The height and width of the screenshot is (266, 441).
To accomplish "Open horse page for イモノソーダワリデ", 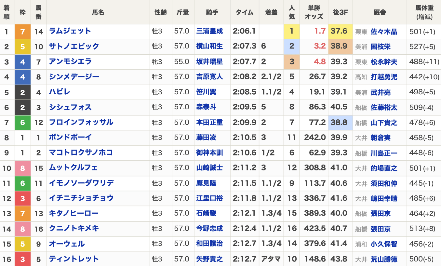I will tap(81, 183).
